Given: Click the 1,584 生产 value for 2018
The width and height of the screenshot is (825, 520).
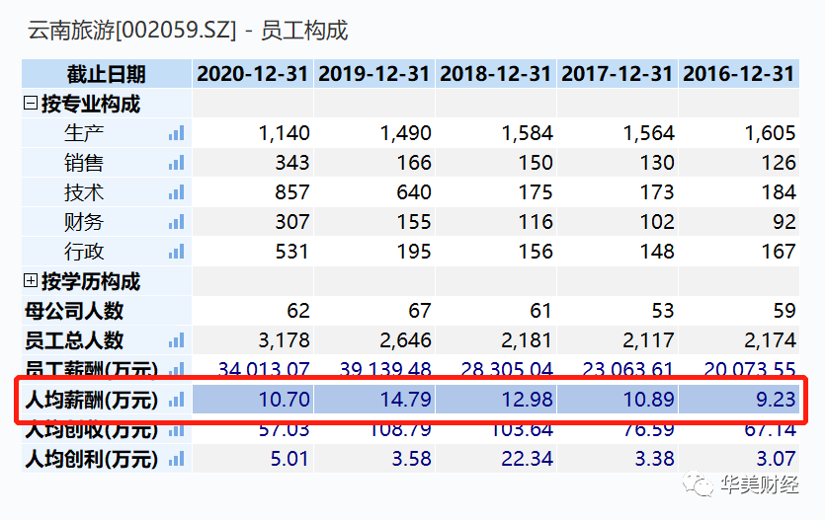Looking at the screenshot, I should [528, 133].
